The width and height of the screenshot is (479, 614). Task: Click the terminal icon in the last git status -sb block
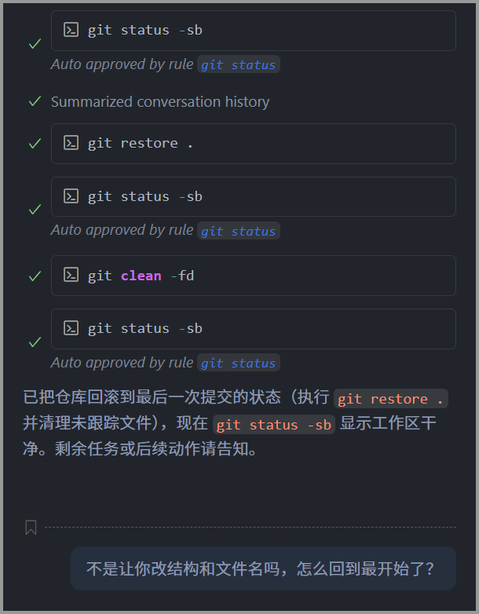point(71,328)
